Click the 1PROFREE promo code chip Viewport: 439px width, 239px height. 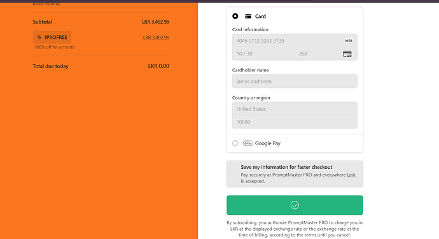pos(52,38)
